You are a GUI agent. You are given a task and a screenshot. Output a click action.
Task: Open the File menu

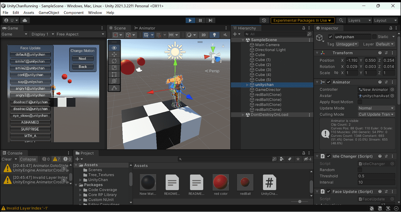click(x=5, y=13)
